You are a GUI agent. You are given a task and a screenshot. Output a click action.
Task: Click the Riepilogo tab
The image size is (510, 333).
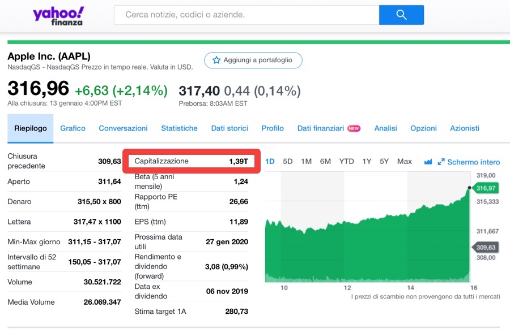31,128
